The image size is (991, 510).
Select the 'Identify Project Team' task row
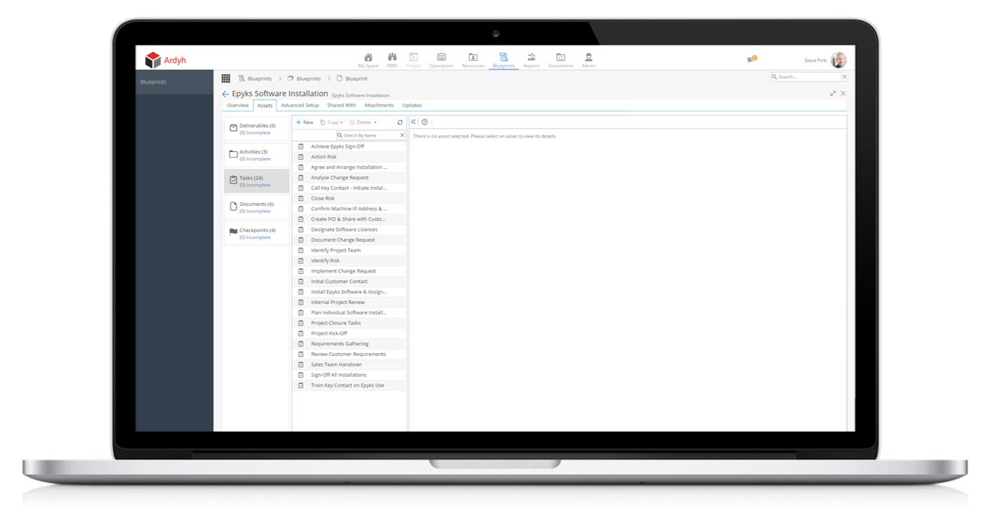(349, 250)
